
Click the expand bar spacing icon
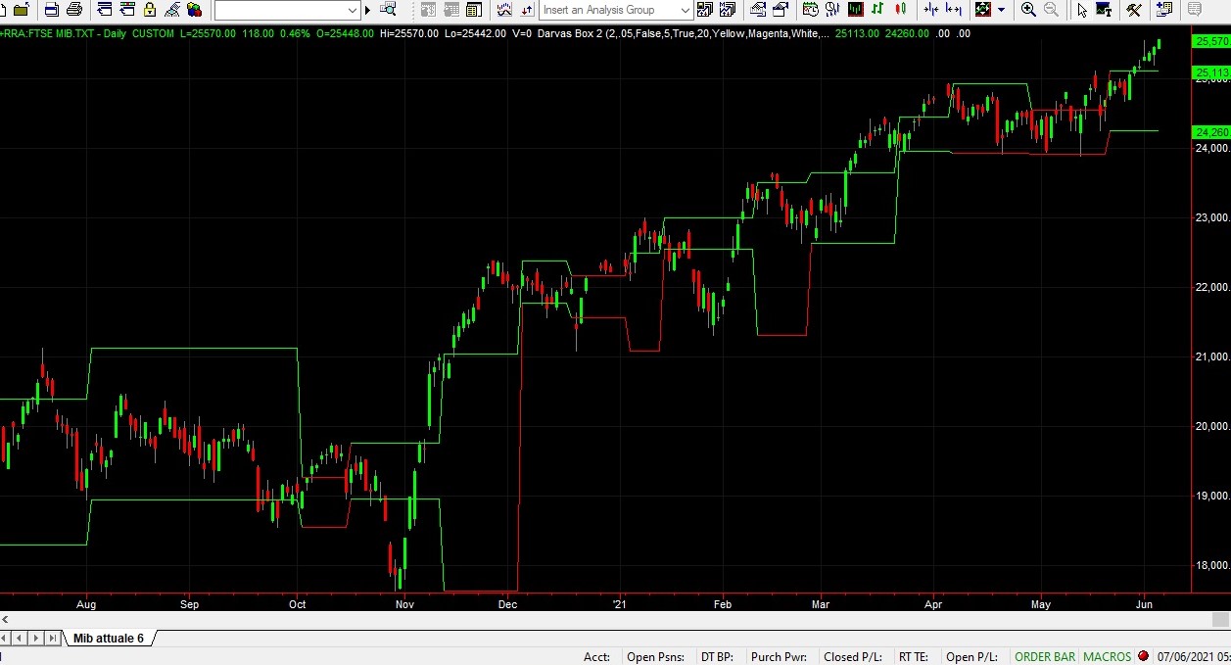pos(953,10)
